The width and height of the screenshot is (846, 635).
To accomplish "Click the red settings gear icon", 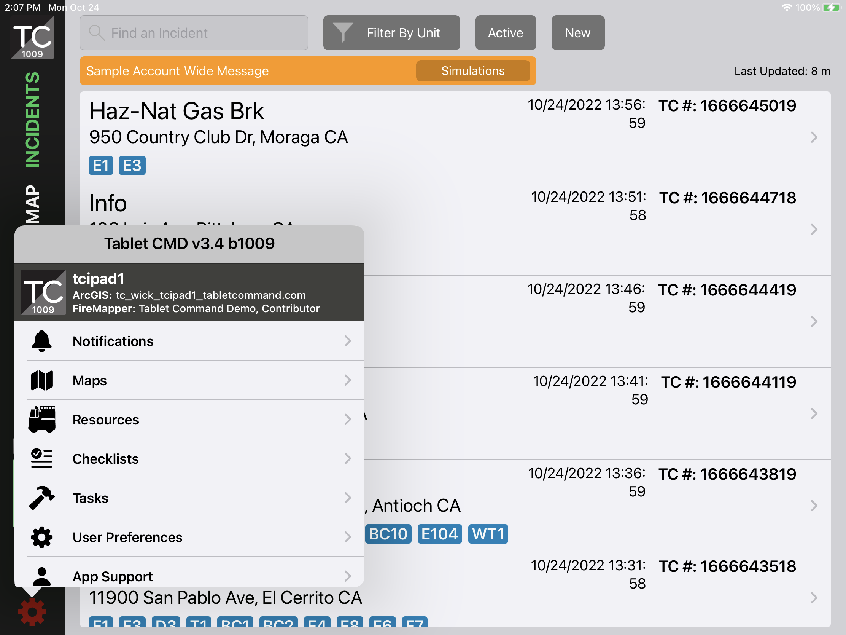I will (32, 612).
